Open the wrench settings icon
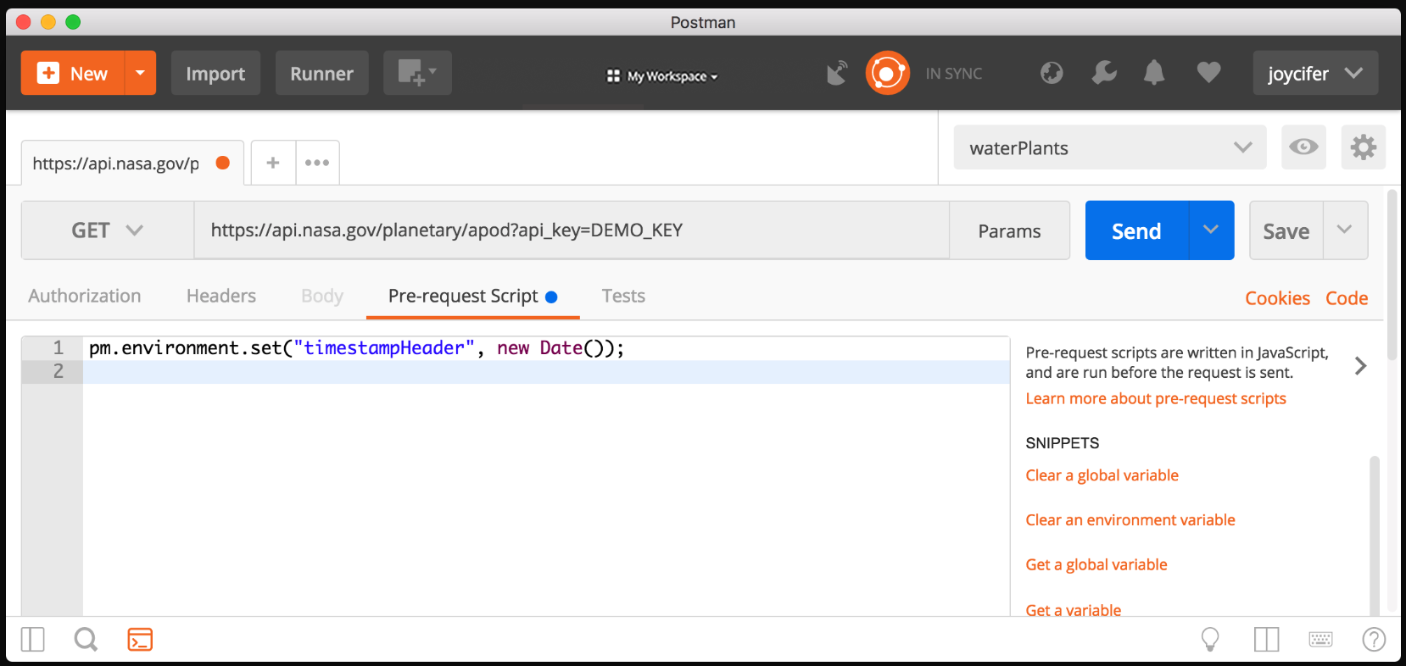This screenshot has width=1406, height=666. click(x=1103, y=73)
